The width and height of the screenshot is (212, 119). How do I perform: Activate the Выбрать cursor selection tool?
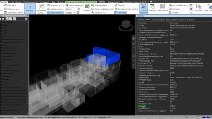pos(30,6)
